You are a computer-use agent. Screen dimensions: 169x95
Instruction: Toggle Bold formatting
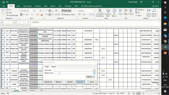(x=21, y=15)
